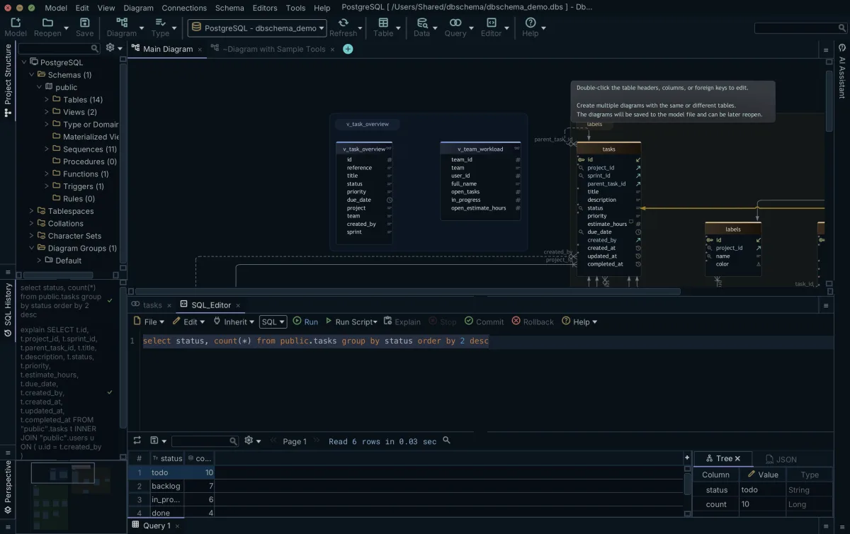Open the AI Assistant side panel
The height and width of the screenshot is (534, 850).
click(x=842, y=72)
